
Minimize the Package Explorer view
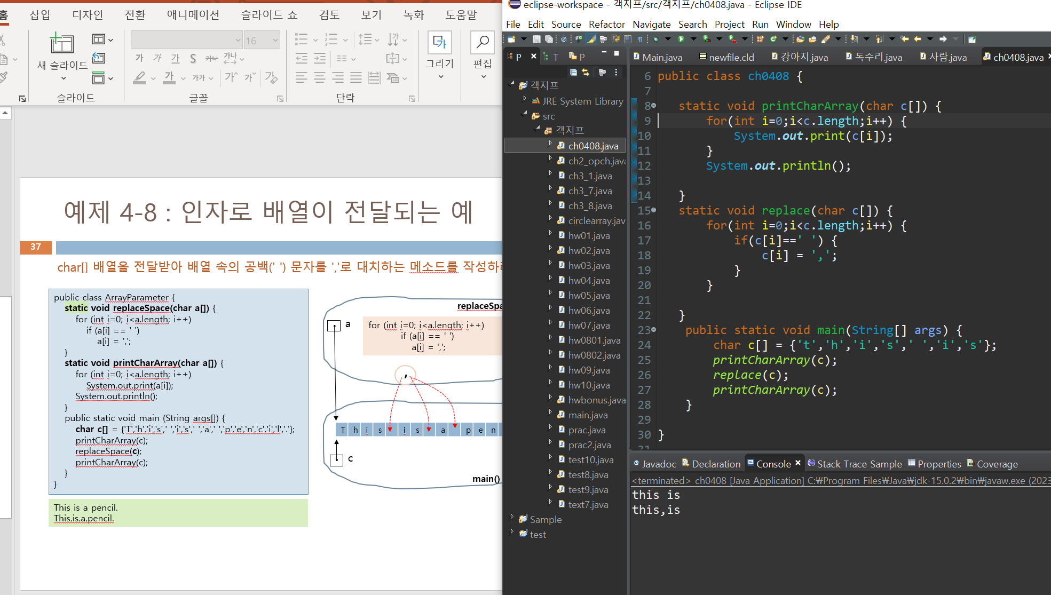tap(604, 53)
